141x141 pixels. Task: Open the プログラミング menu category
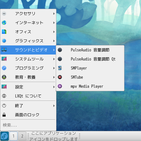coord(28,68)
